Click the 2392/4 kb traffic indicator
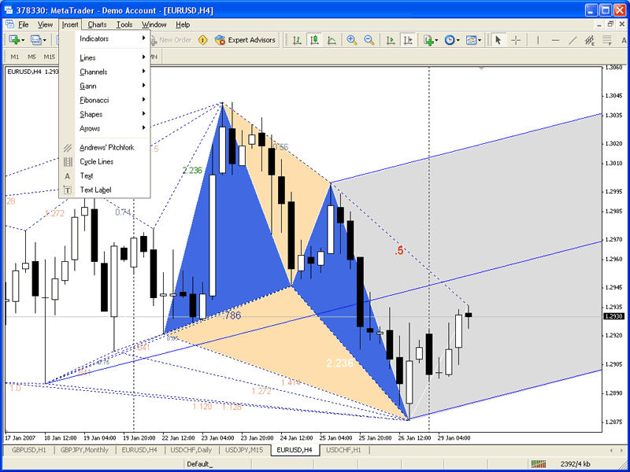Image resolution: width=630 pixels, height=472 pixels. pos(576,464)
